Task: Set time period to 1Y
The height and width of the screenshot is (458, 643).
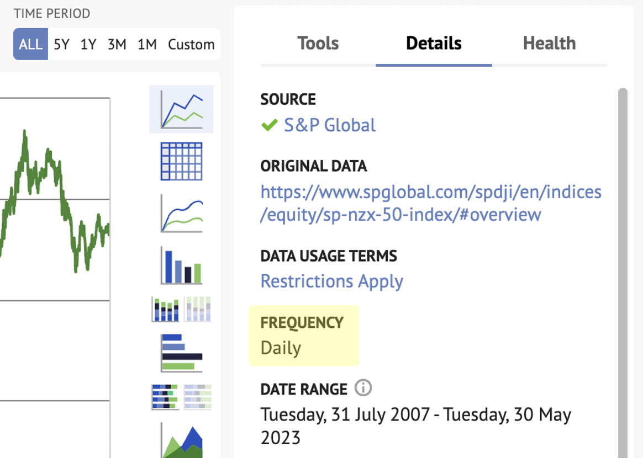Action: click(x=88, y=44)
